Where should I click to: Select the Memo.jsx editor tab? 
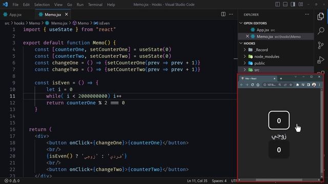pos(53,14)
